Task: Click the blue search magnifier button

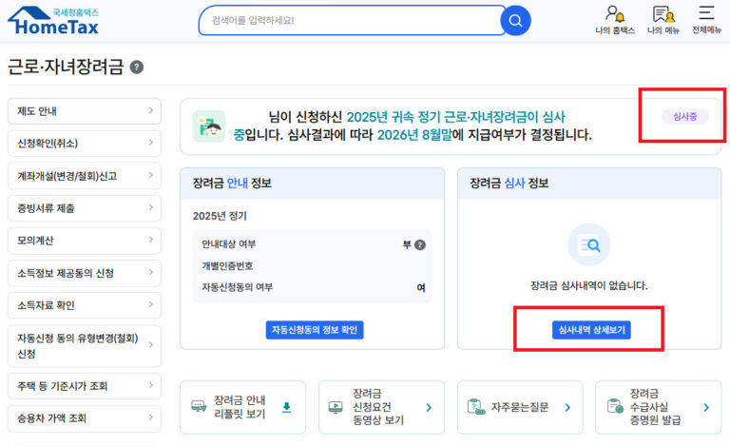Action: pyautogui.click(x=515, y=21)
